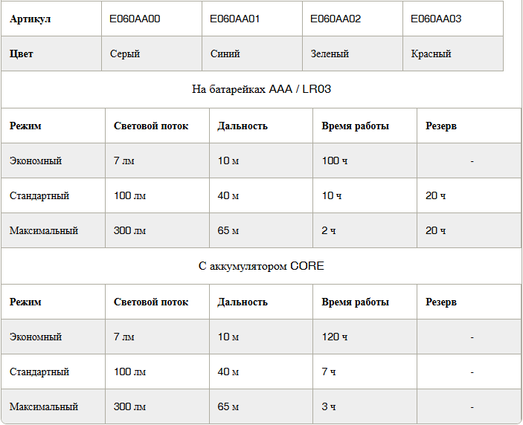Select the 3 ч runtime cell
Screen dimensions: 523x425
[x=365, y=406]
